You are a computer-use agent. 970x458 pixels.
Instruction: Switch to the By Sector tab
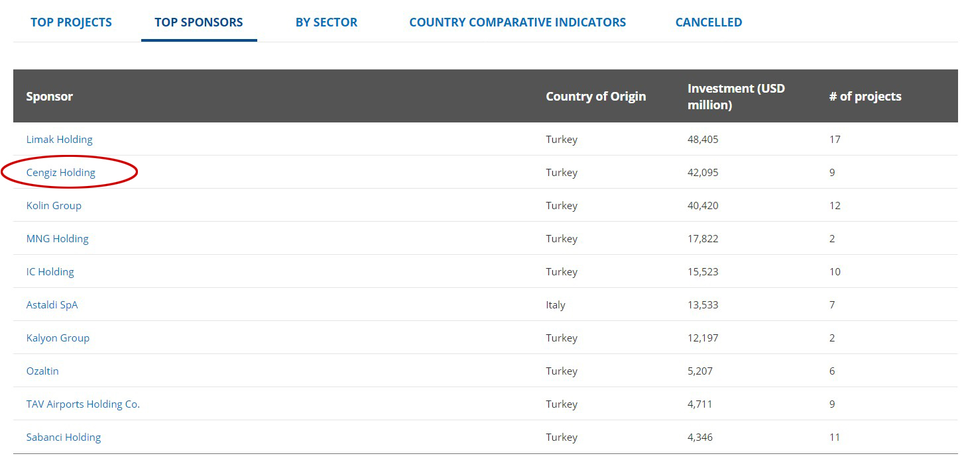coord(326,23)
